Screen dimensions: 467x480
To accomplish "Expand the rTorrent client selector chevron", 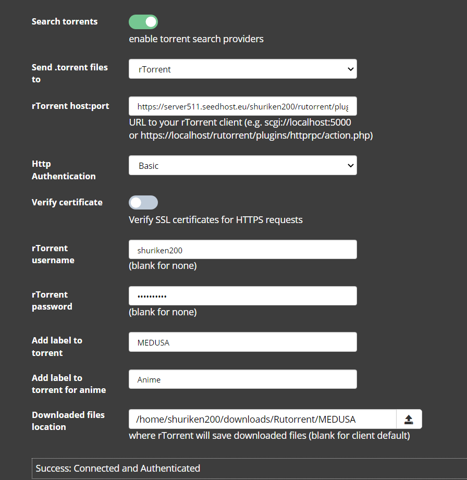I will point(350,68).
